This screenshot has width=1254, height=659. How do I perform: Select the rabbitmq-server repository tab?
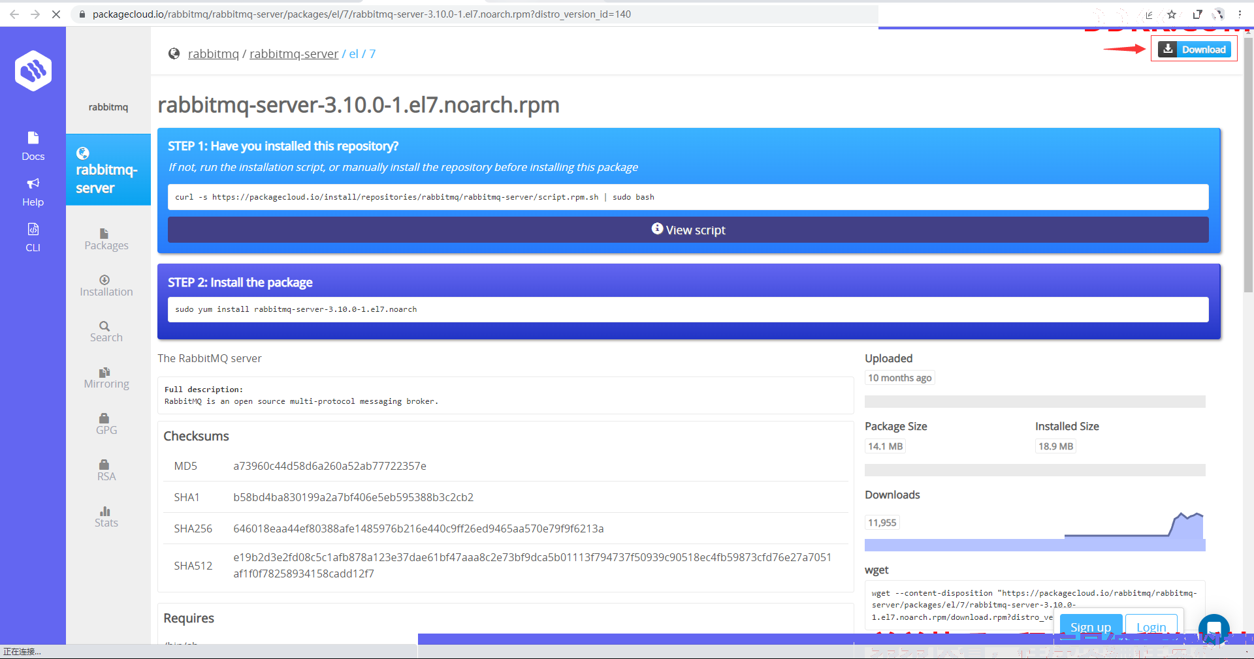pyautogui.click(x=108, y=170)
